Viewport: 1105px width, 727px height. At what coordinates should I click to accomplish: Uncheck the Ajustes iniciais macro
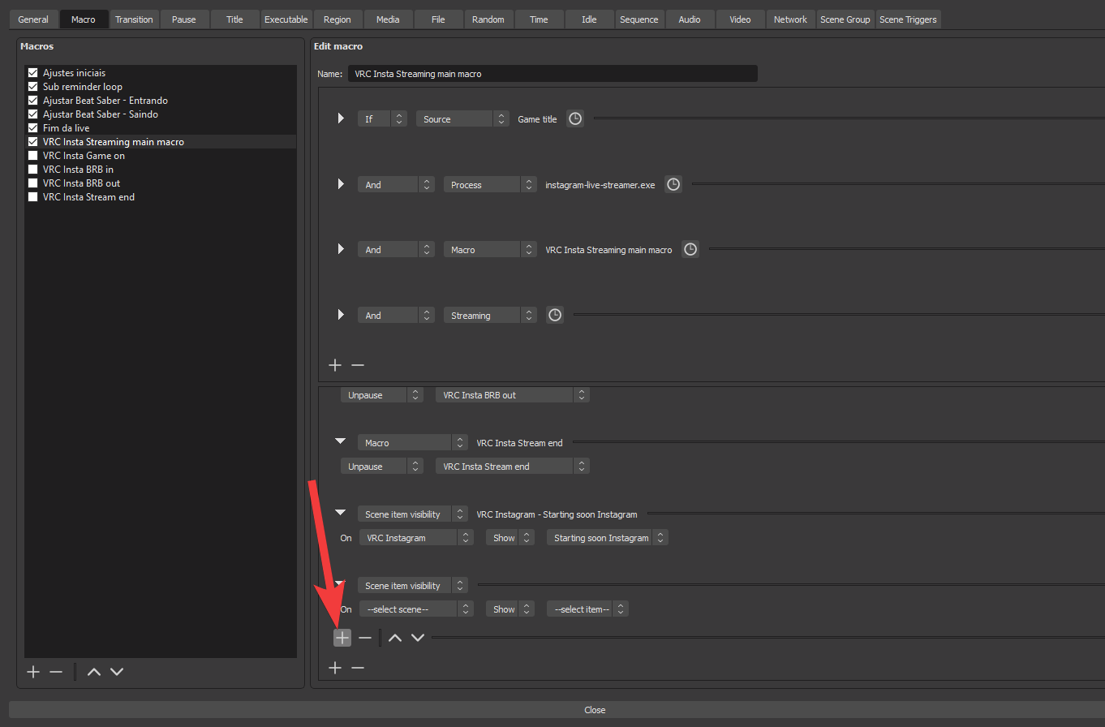[x=33, y=73]
